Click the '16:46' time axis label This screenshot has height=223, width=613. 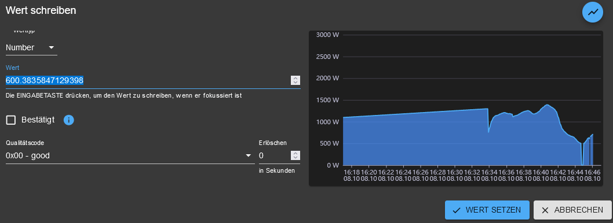coord(592,172)
